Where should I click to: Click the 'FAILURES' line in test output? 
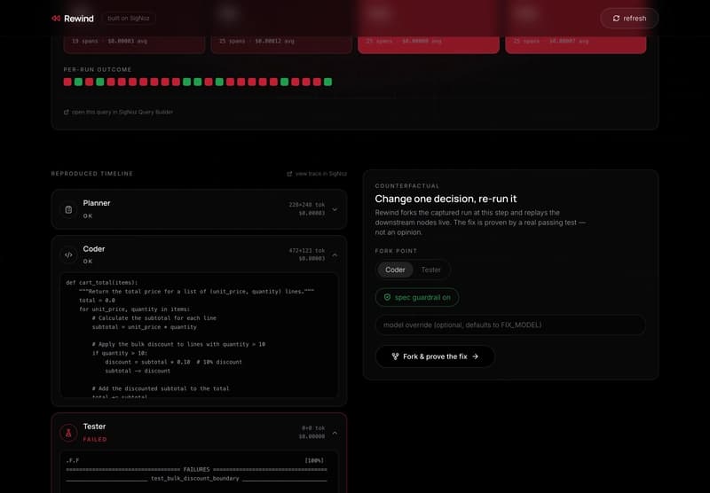196,469
